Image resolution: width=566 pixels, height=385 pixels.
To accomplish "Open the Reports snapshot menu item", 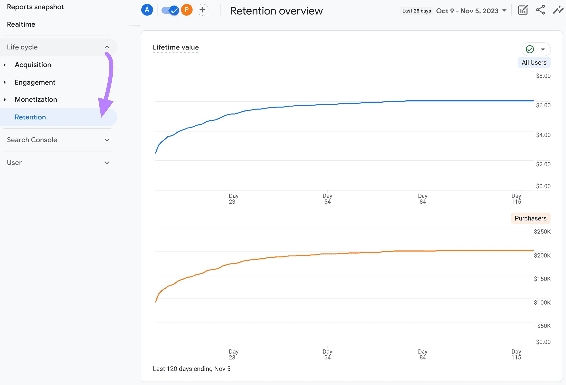I will point(35,7).
